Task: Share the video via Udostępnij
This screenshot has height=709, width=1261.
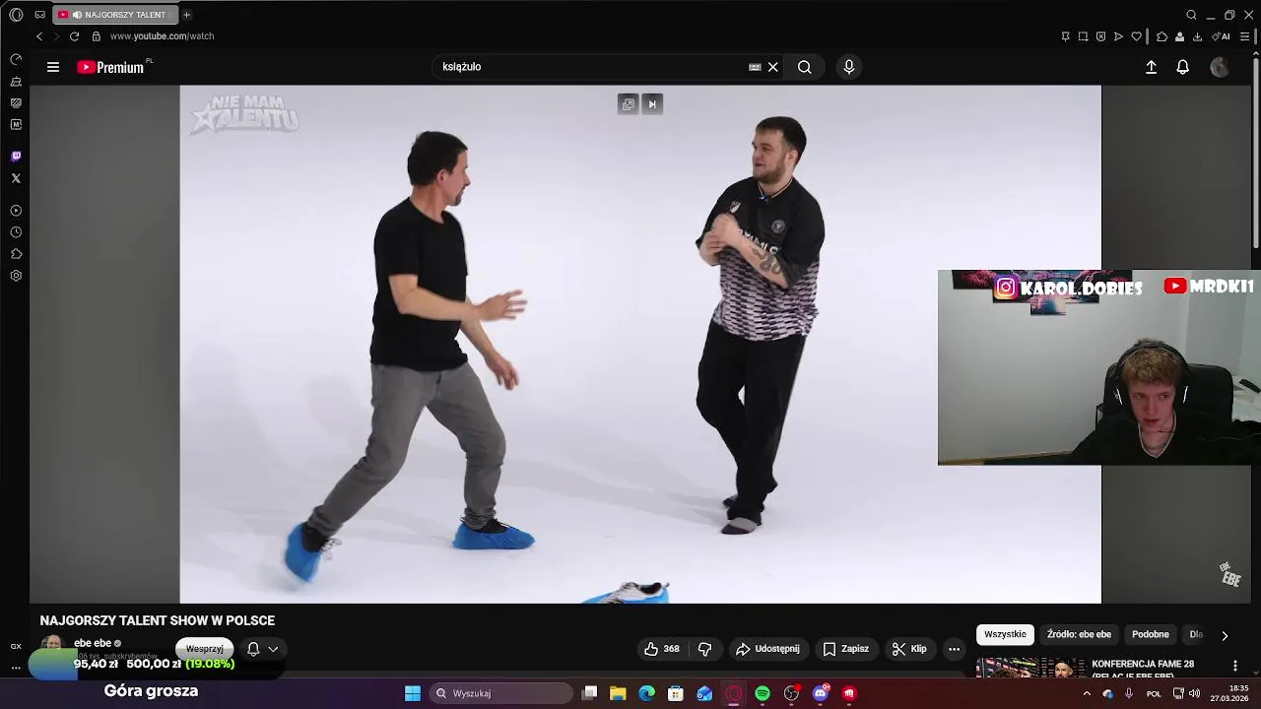Action: click(x=767, y=649)
